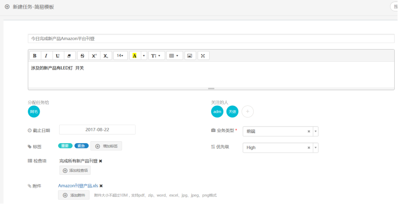This screenshot has width=398, height=204.
Task: Switch editor to fullscreen mode
Action: (203, 56)
